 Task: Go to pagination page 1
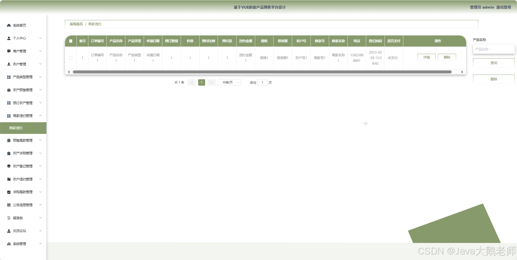click(x=202, y=83)
